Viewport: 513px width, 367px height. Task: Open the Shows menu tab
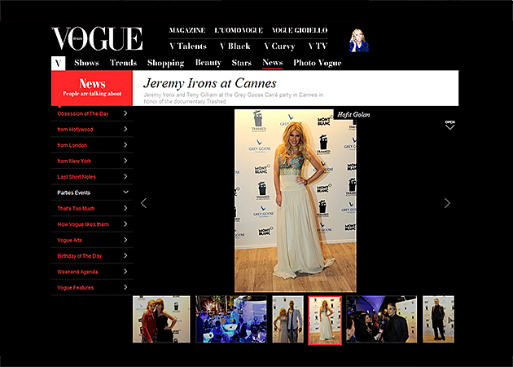pyautogui.click(x=86, y=63)
